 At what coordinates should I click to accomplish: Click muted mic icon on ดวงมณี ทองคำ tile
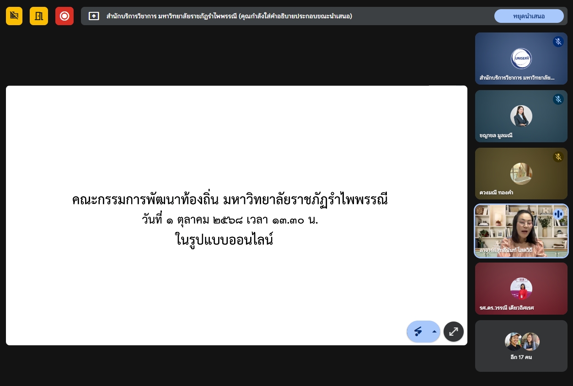coord(558,157)
